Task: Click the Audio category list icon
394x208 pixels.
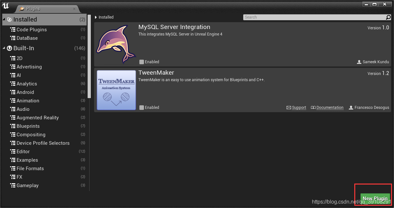Action: (x=13, y=109)
